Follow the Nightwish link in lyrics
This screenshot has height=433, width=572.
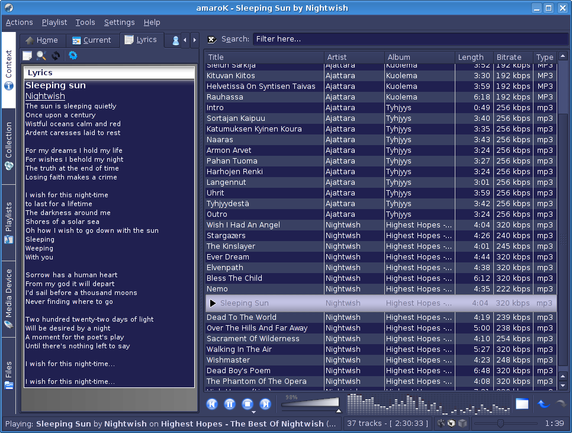[45, 96]
